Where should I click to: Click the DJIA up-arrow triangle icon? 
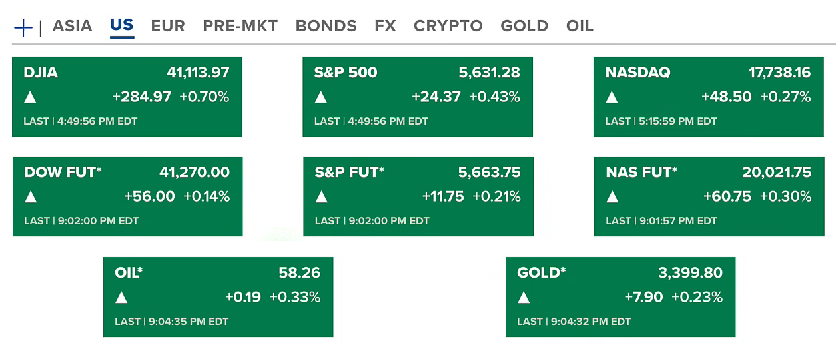coord(30,97)
